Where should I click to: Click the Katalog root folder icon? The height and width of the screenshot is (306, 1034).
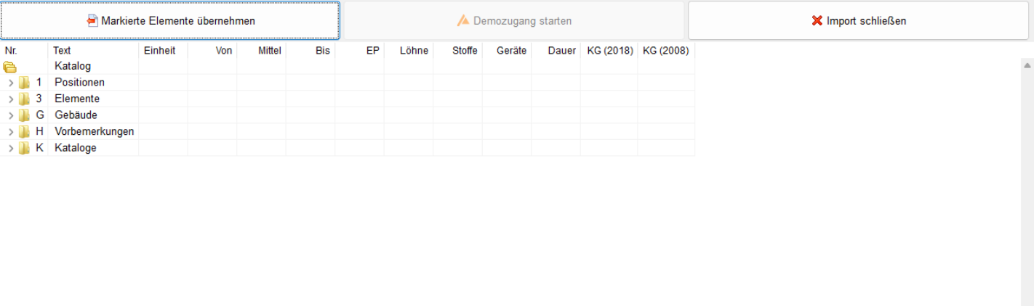click(x=9, y=67)
